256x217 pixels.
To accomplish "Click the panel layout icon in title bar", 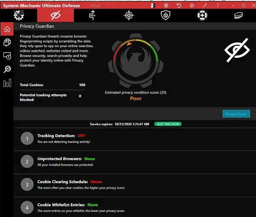I will click(153, 6).
